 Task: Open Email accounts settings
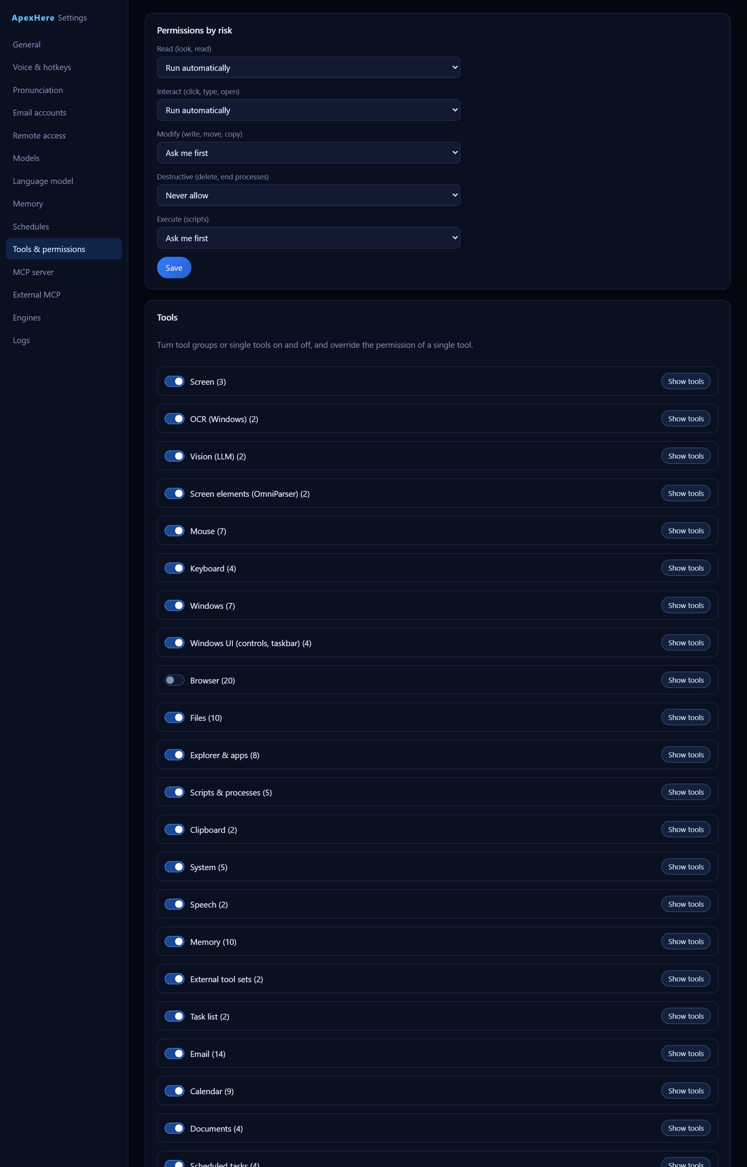point(63,113)
